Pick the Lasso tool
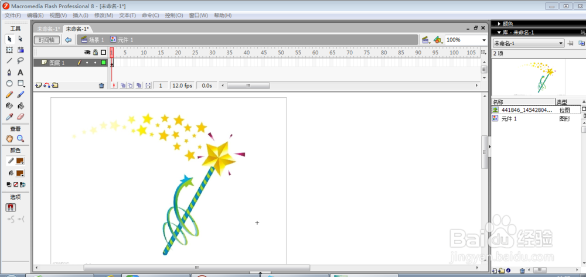Screen dimensions: 586x277 [x=21, y=60]
